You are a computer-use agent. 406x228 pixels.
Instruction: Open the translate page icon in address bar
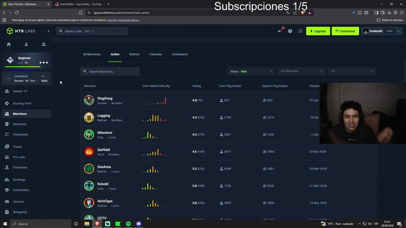[x=288, y=13]
